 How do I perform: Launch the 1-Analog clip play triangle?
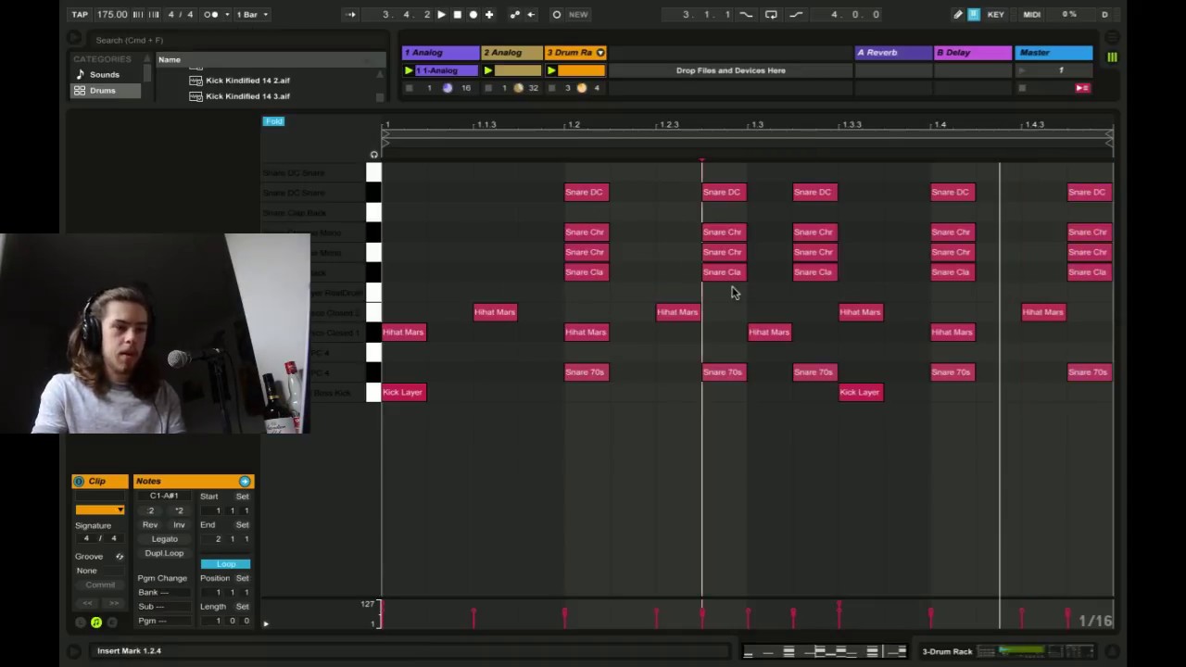(409, 70)
